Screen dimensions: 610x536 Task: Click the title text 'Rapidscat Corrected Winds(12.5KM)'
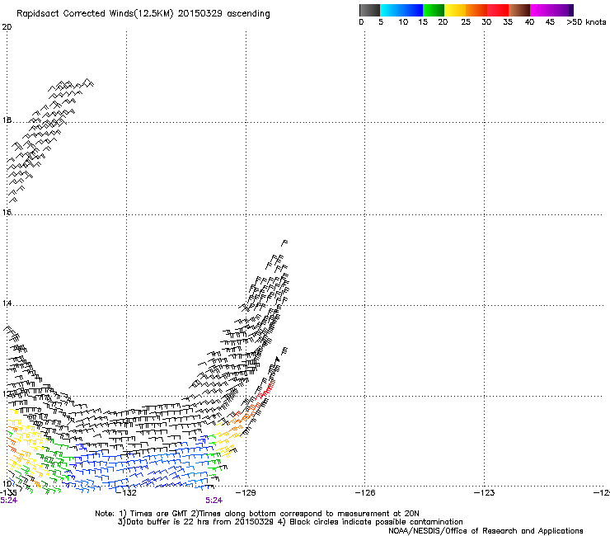tap(95, 14)
